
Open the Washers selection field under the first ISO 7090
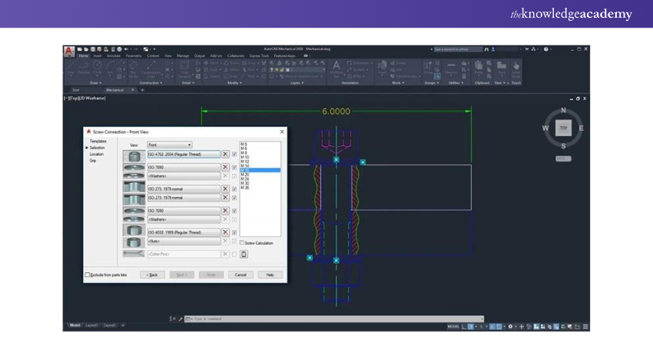point(183,176)
